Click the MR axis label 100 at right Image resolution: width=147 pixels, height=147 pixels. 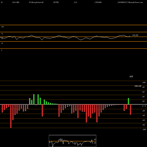click(144, 83)
